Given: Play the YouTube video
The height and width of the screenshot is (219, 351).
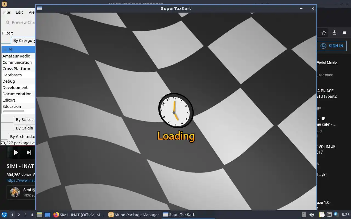Looking at the screenshot, I should pos(16,152).
